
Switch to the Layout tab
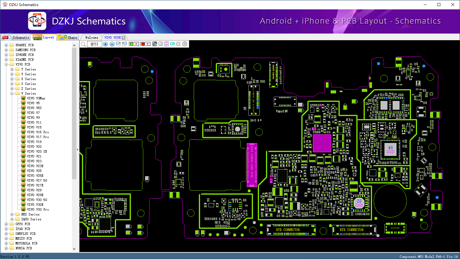point(44,37)
